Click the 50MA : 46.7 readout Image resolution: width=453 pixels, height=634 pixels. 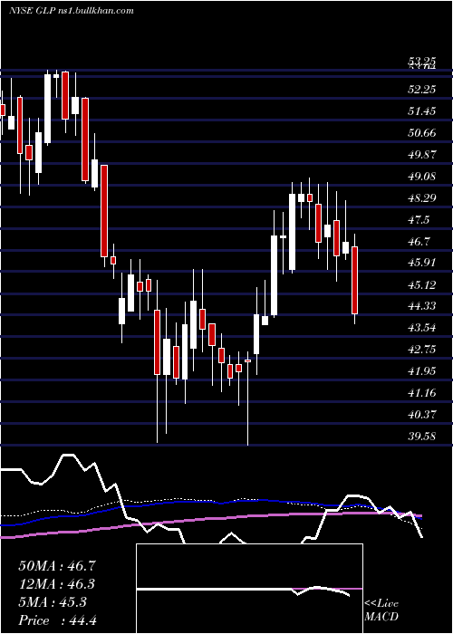point(57,566)
